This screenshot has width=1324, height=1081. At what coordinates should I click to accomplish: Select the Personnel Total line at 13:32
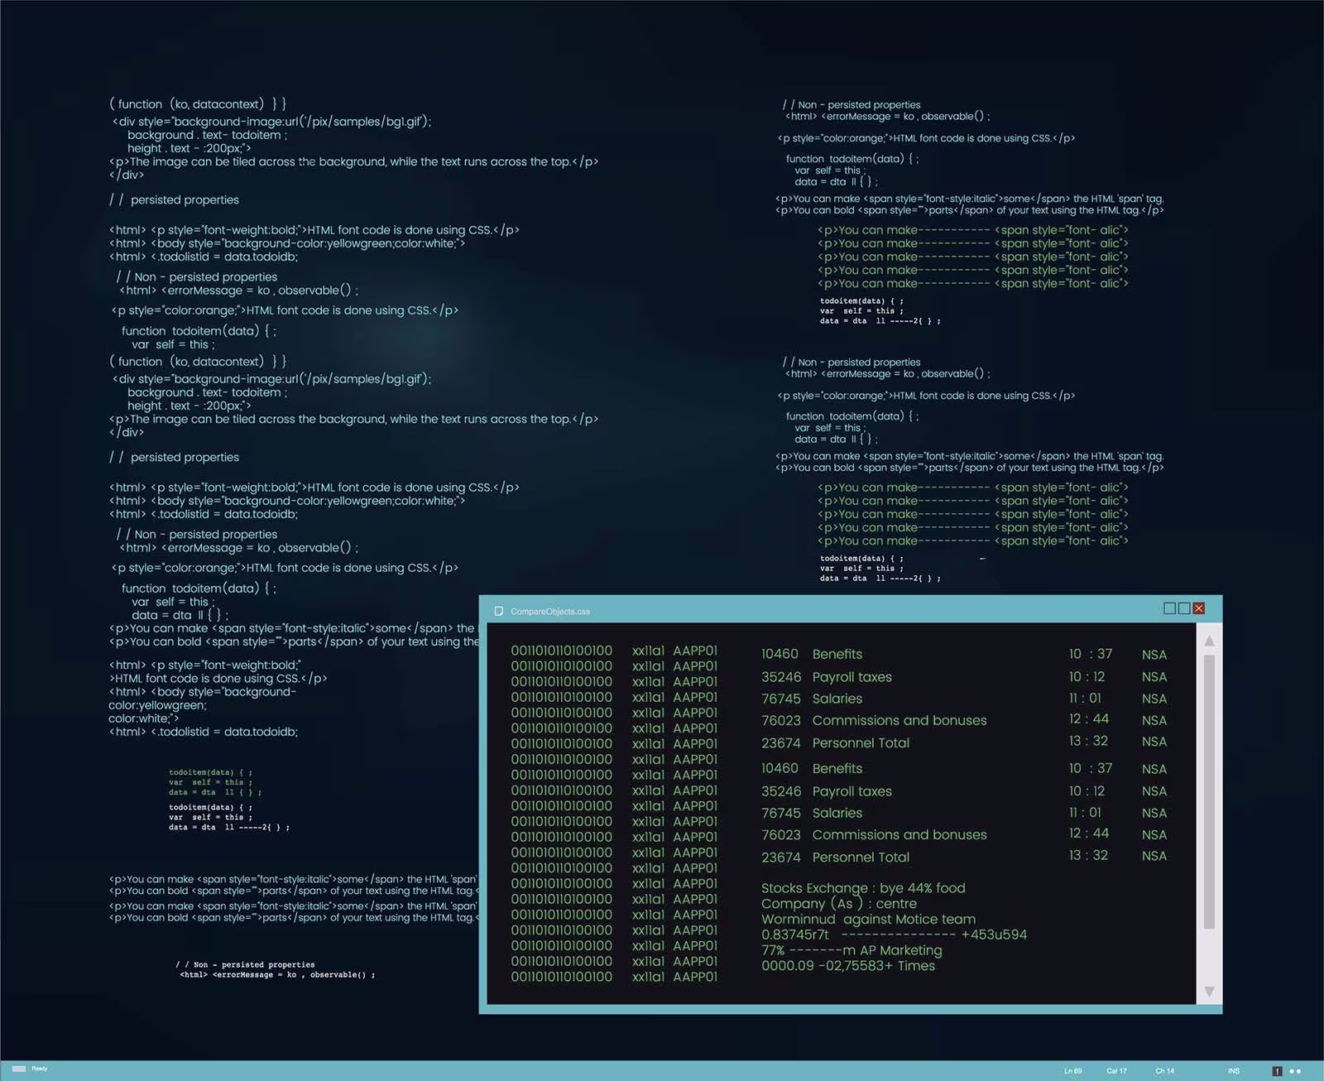861,742
